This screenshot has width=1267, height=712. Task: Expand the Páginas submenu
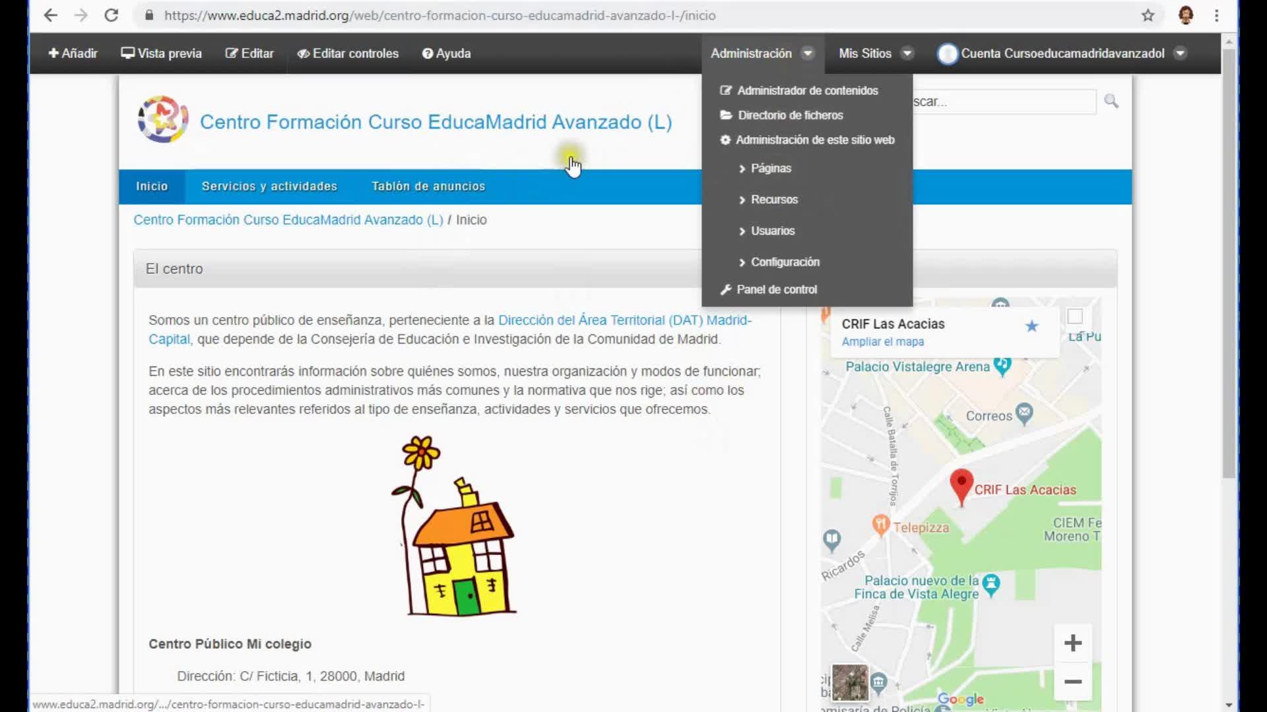click(x=770, y=168)
